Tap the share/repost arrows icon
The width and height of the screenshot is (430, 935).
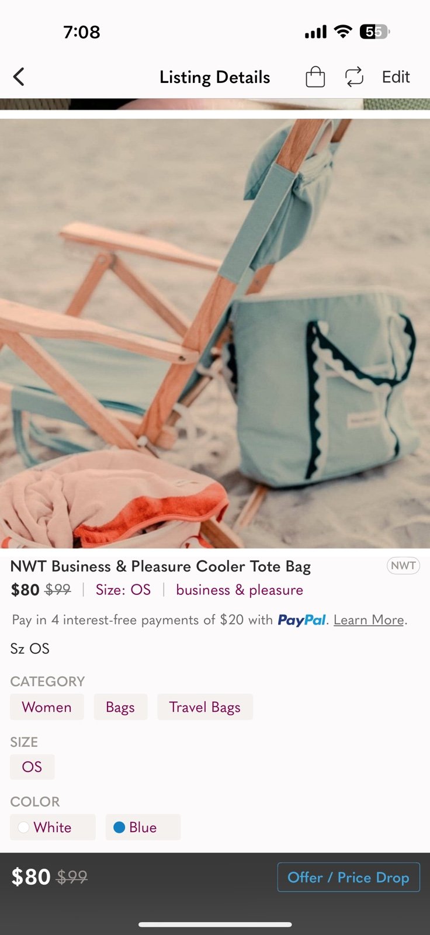coord(354,77)
